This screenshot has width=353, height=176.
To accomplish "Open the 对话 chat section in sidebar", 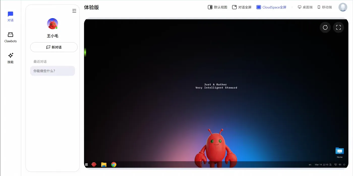I will (x=10, y=17).
